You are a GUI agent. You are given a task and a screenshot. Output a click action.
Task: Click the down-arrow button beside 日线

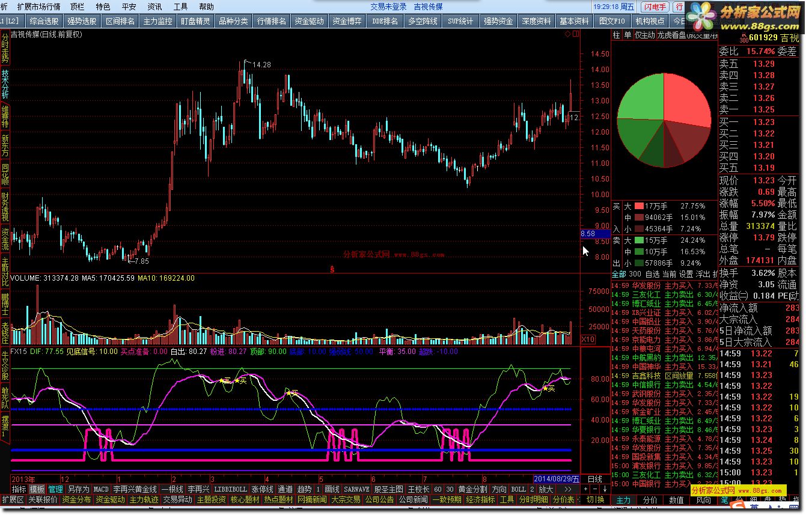click(x=604, y=489)
